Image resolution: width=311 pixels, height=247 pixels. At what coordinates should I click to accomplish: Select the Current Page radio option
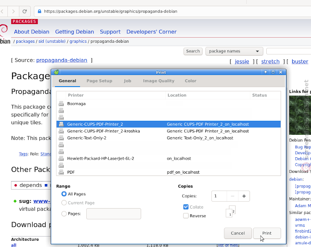pos(64,203)
